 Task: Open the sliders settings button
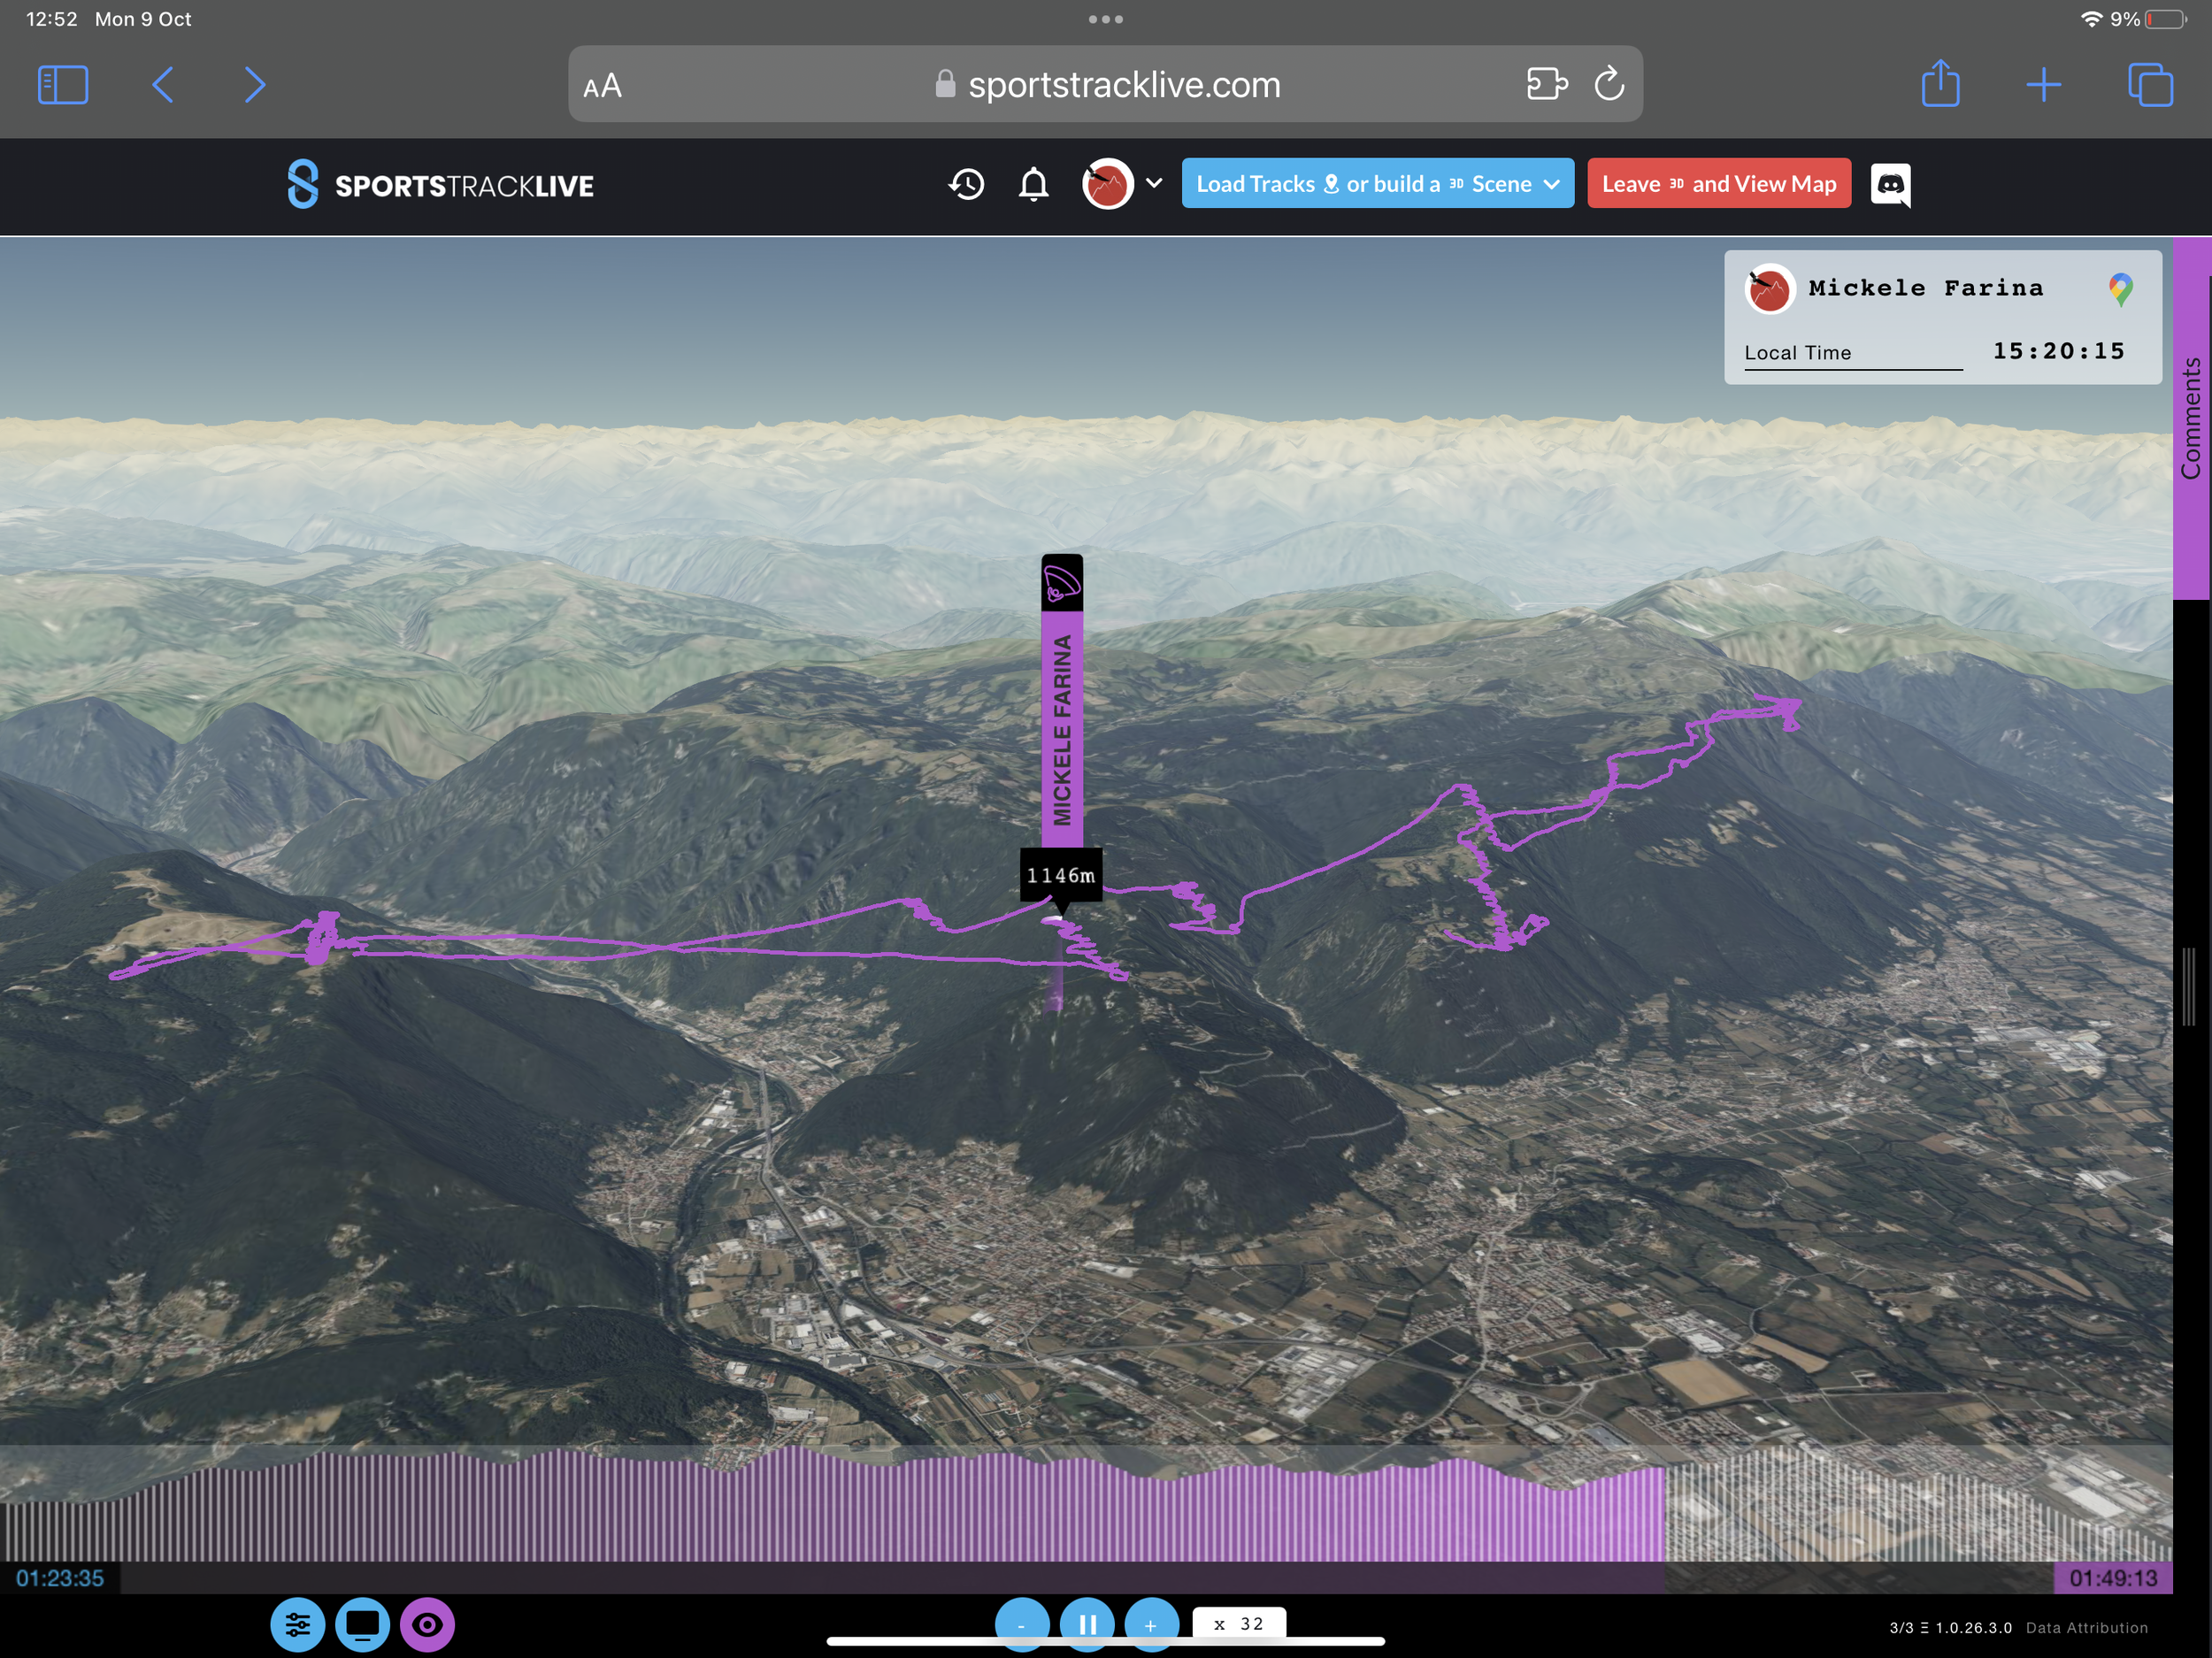point(297,1624)
